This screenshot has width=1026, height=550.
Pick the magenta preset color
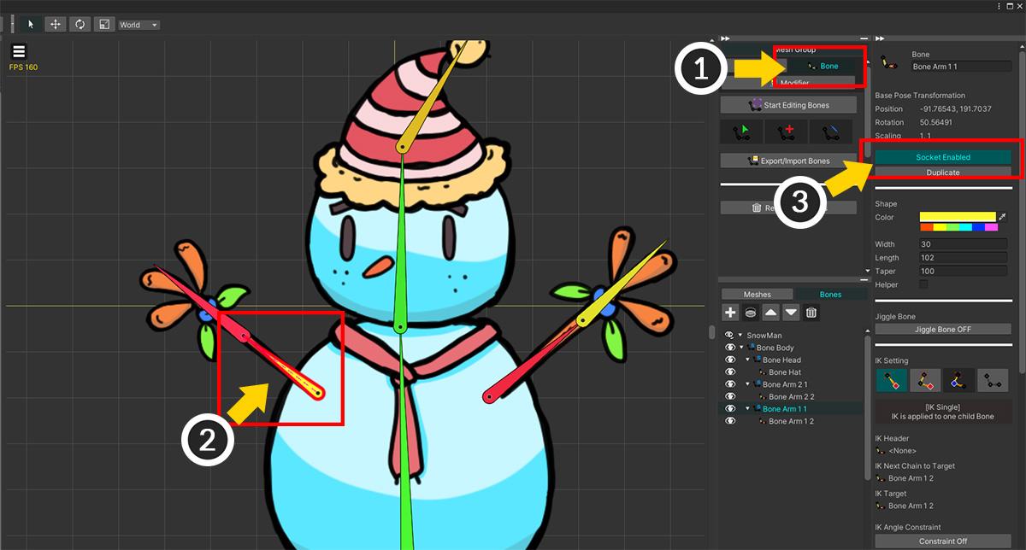coord(991,227)
